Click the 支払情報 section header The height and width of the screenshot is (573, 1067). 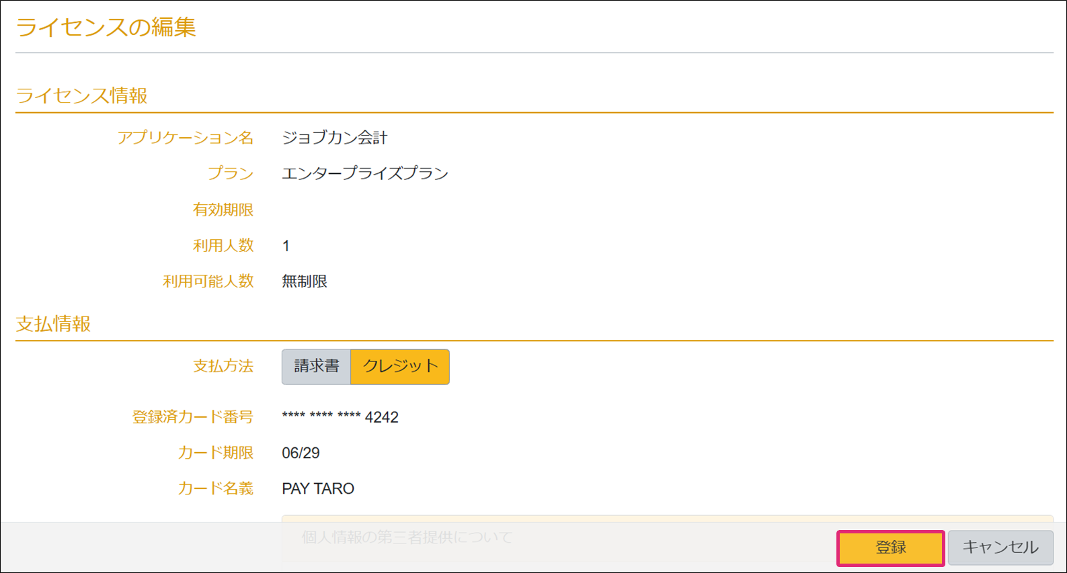click(53, 324)
